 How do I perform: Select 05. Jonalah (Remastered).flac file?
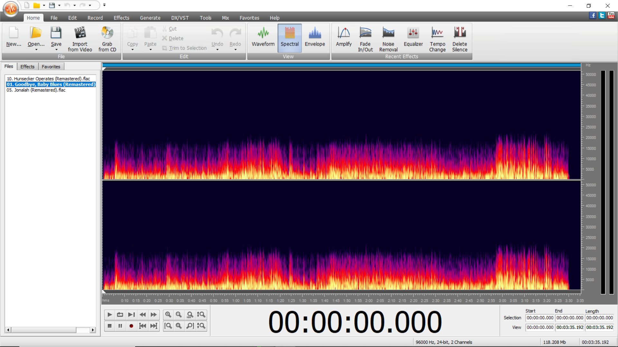tap(36, 90)
